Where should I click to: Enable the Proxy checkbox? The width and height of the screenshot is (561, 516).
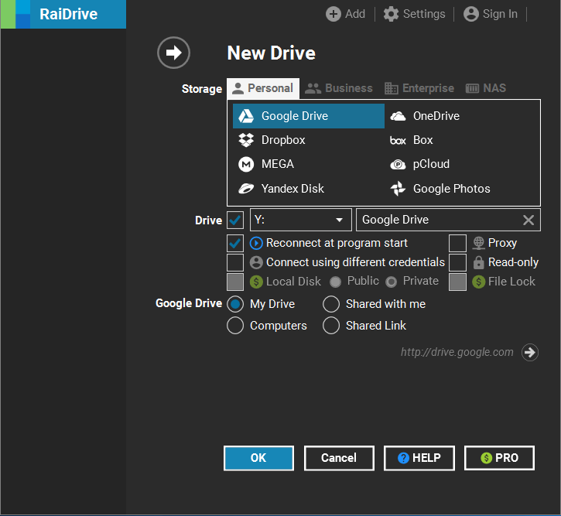click(457, 243)
